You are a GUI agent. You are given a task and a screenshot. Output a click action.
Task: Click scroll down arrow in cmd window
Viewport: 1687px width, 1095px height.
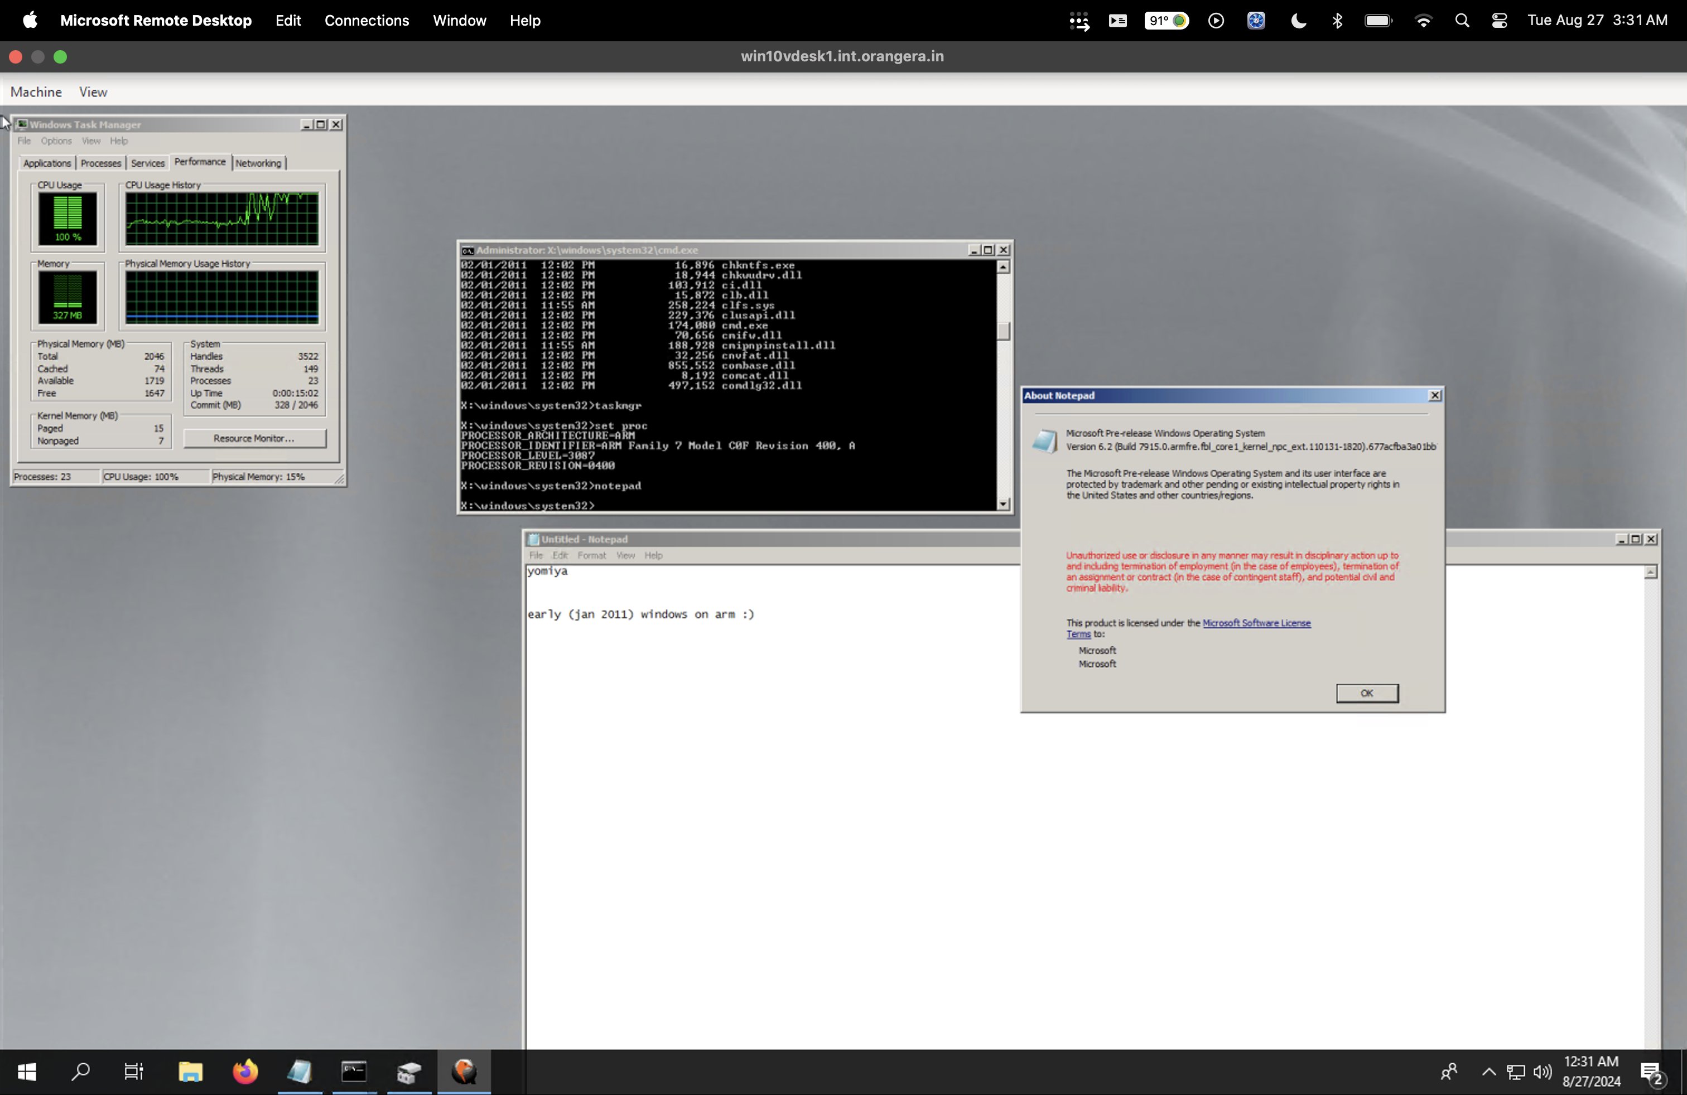1003,503
